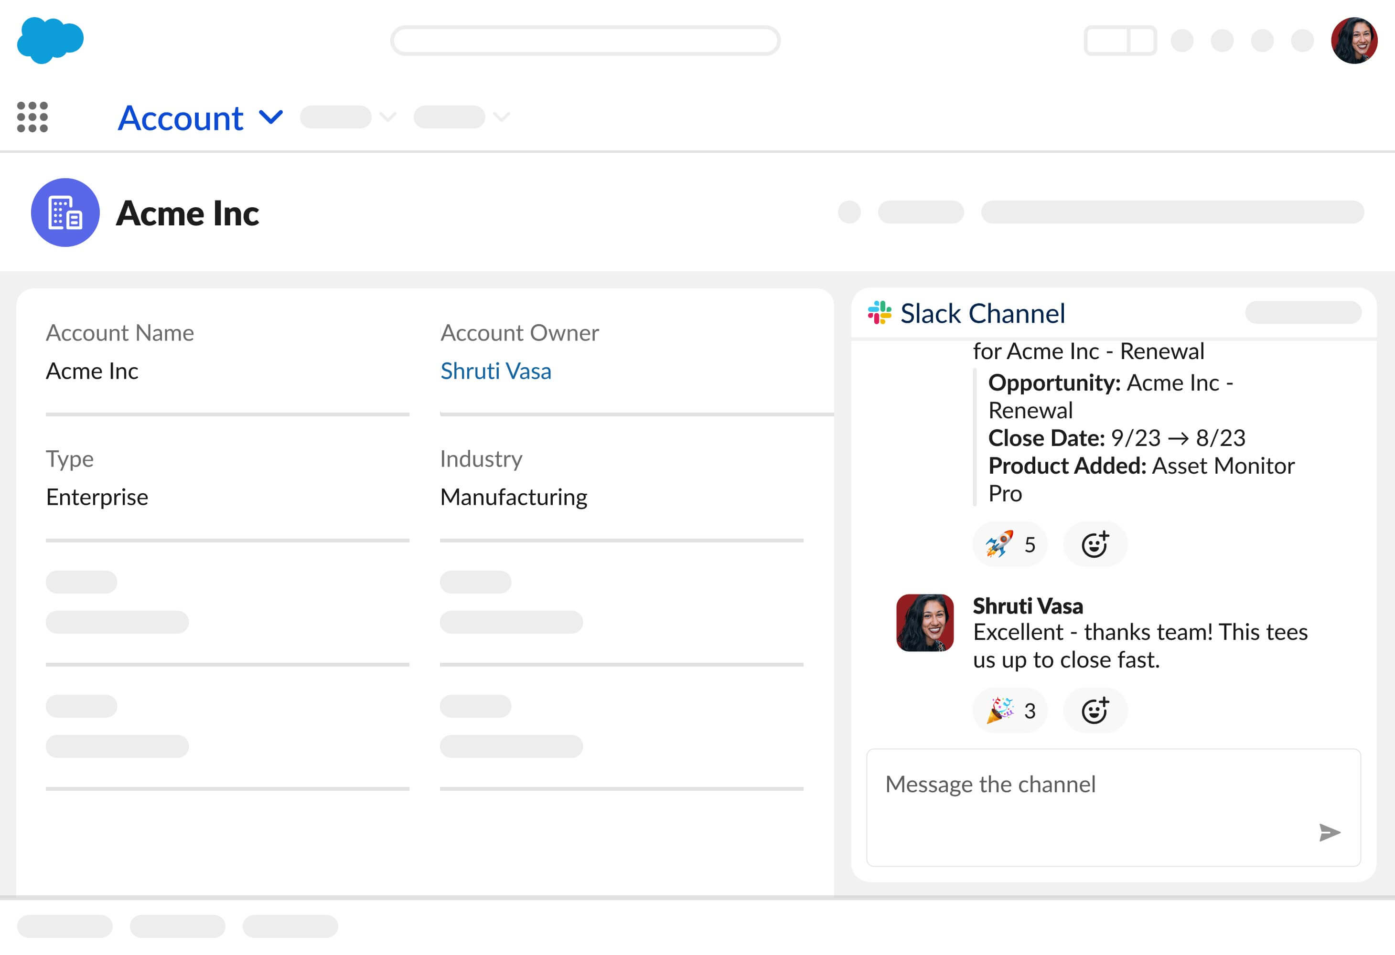Screen dimensions: 1395x955
Task: Click the Acme Inc page heading
Action: [x=187, y=213]
